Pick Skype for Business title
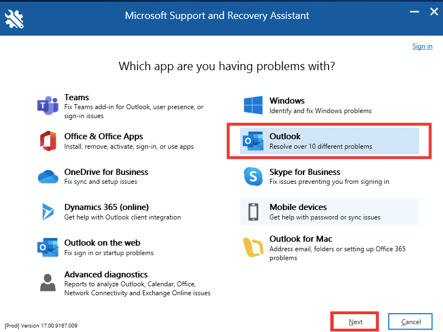The image size is (443, 332). [x=305, y=172]
